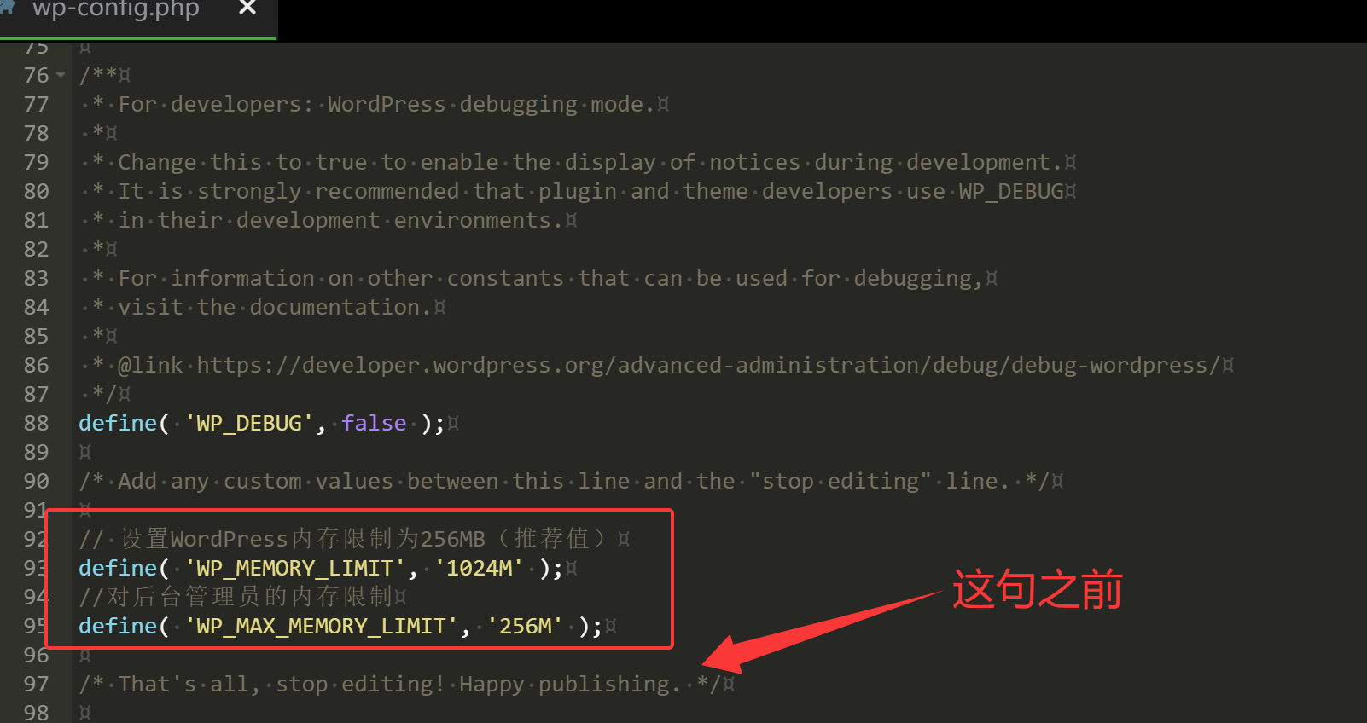Image resolution: width=1367 pixels, height=723 pixels.
Task: Click line number 90 in the gutter
Action: point(36,482)
